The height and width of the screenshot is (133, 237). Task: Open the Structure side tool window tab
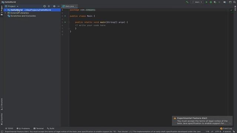click(1, 104)
